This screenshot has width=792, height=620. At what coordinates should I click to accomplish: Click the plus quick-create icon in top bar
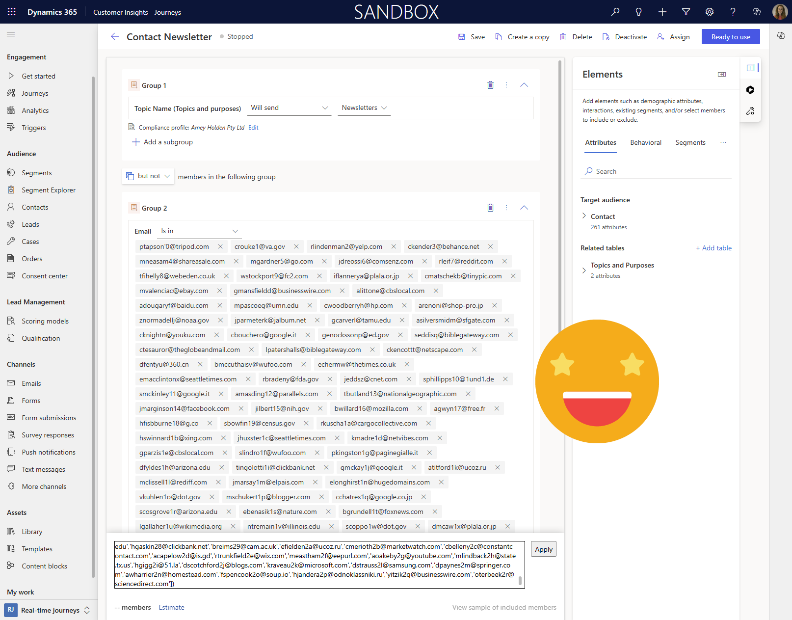pos(662,12)
